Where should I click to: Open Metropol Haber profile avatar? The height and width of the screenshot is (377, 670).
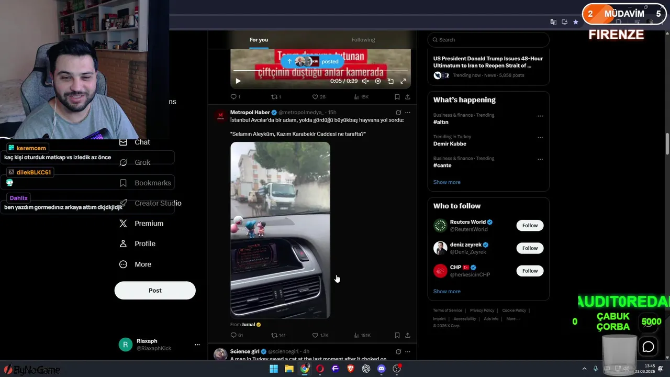(x=220, y=116)
